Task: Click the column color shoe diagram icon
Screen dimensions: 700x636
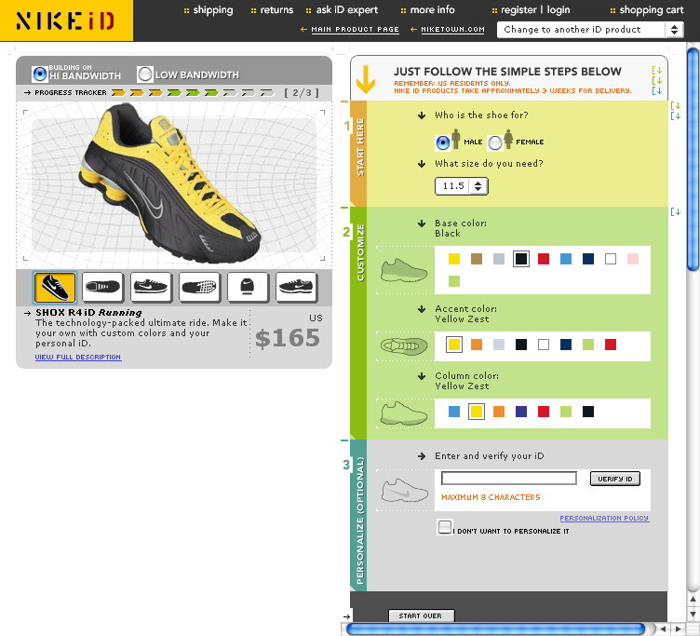Action: pyautogui.click(x=404, y=413)
